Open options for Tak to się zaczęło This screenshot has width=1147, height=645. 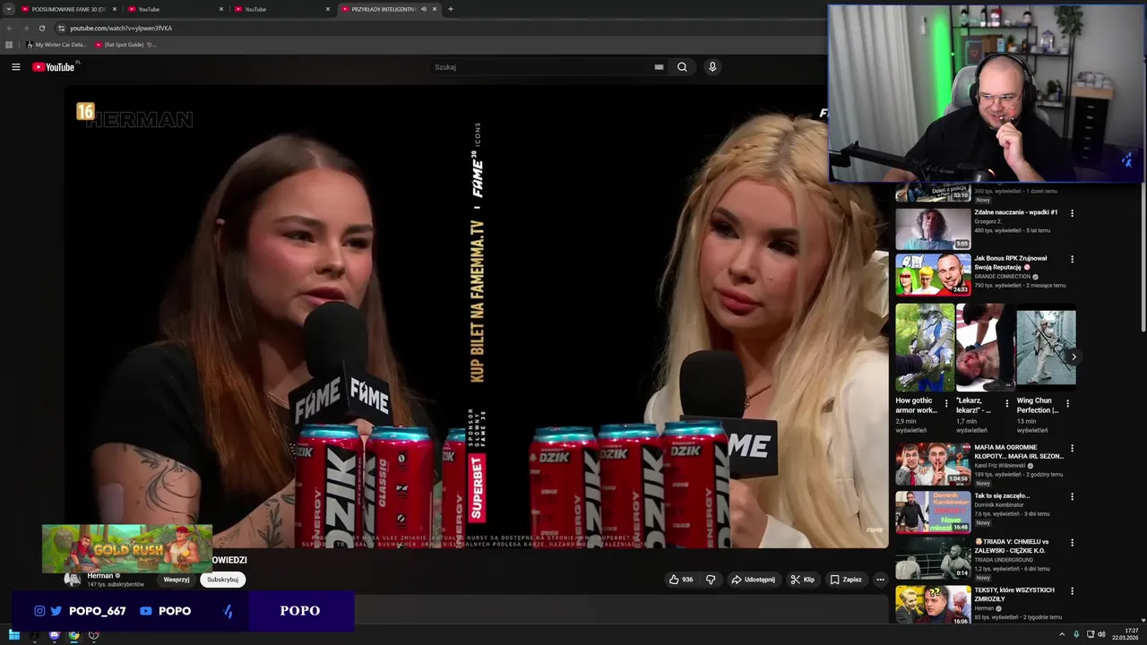click(1072, 496)
